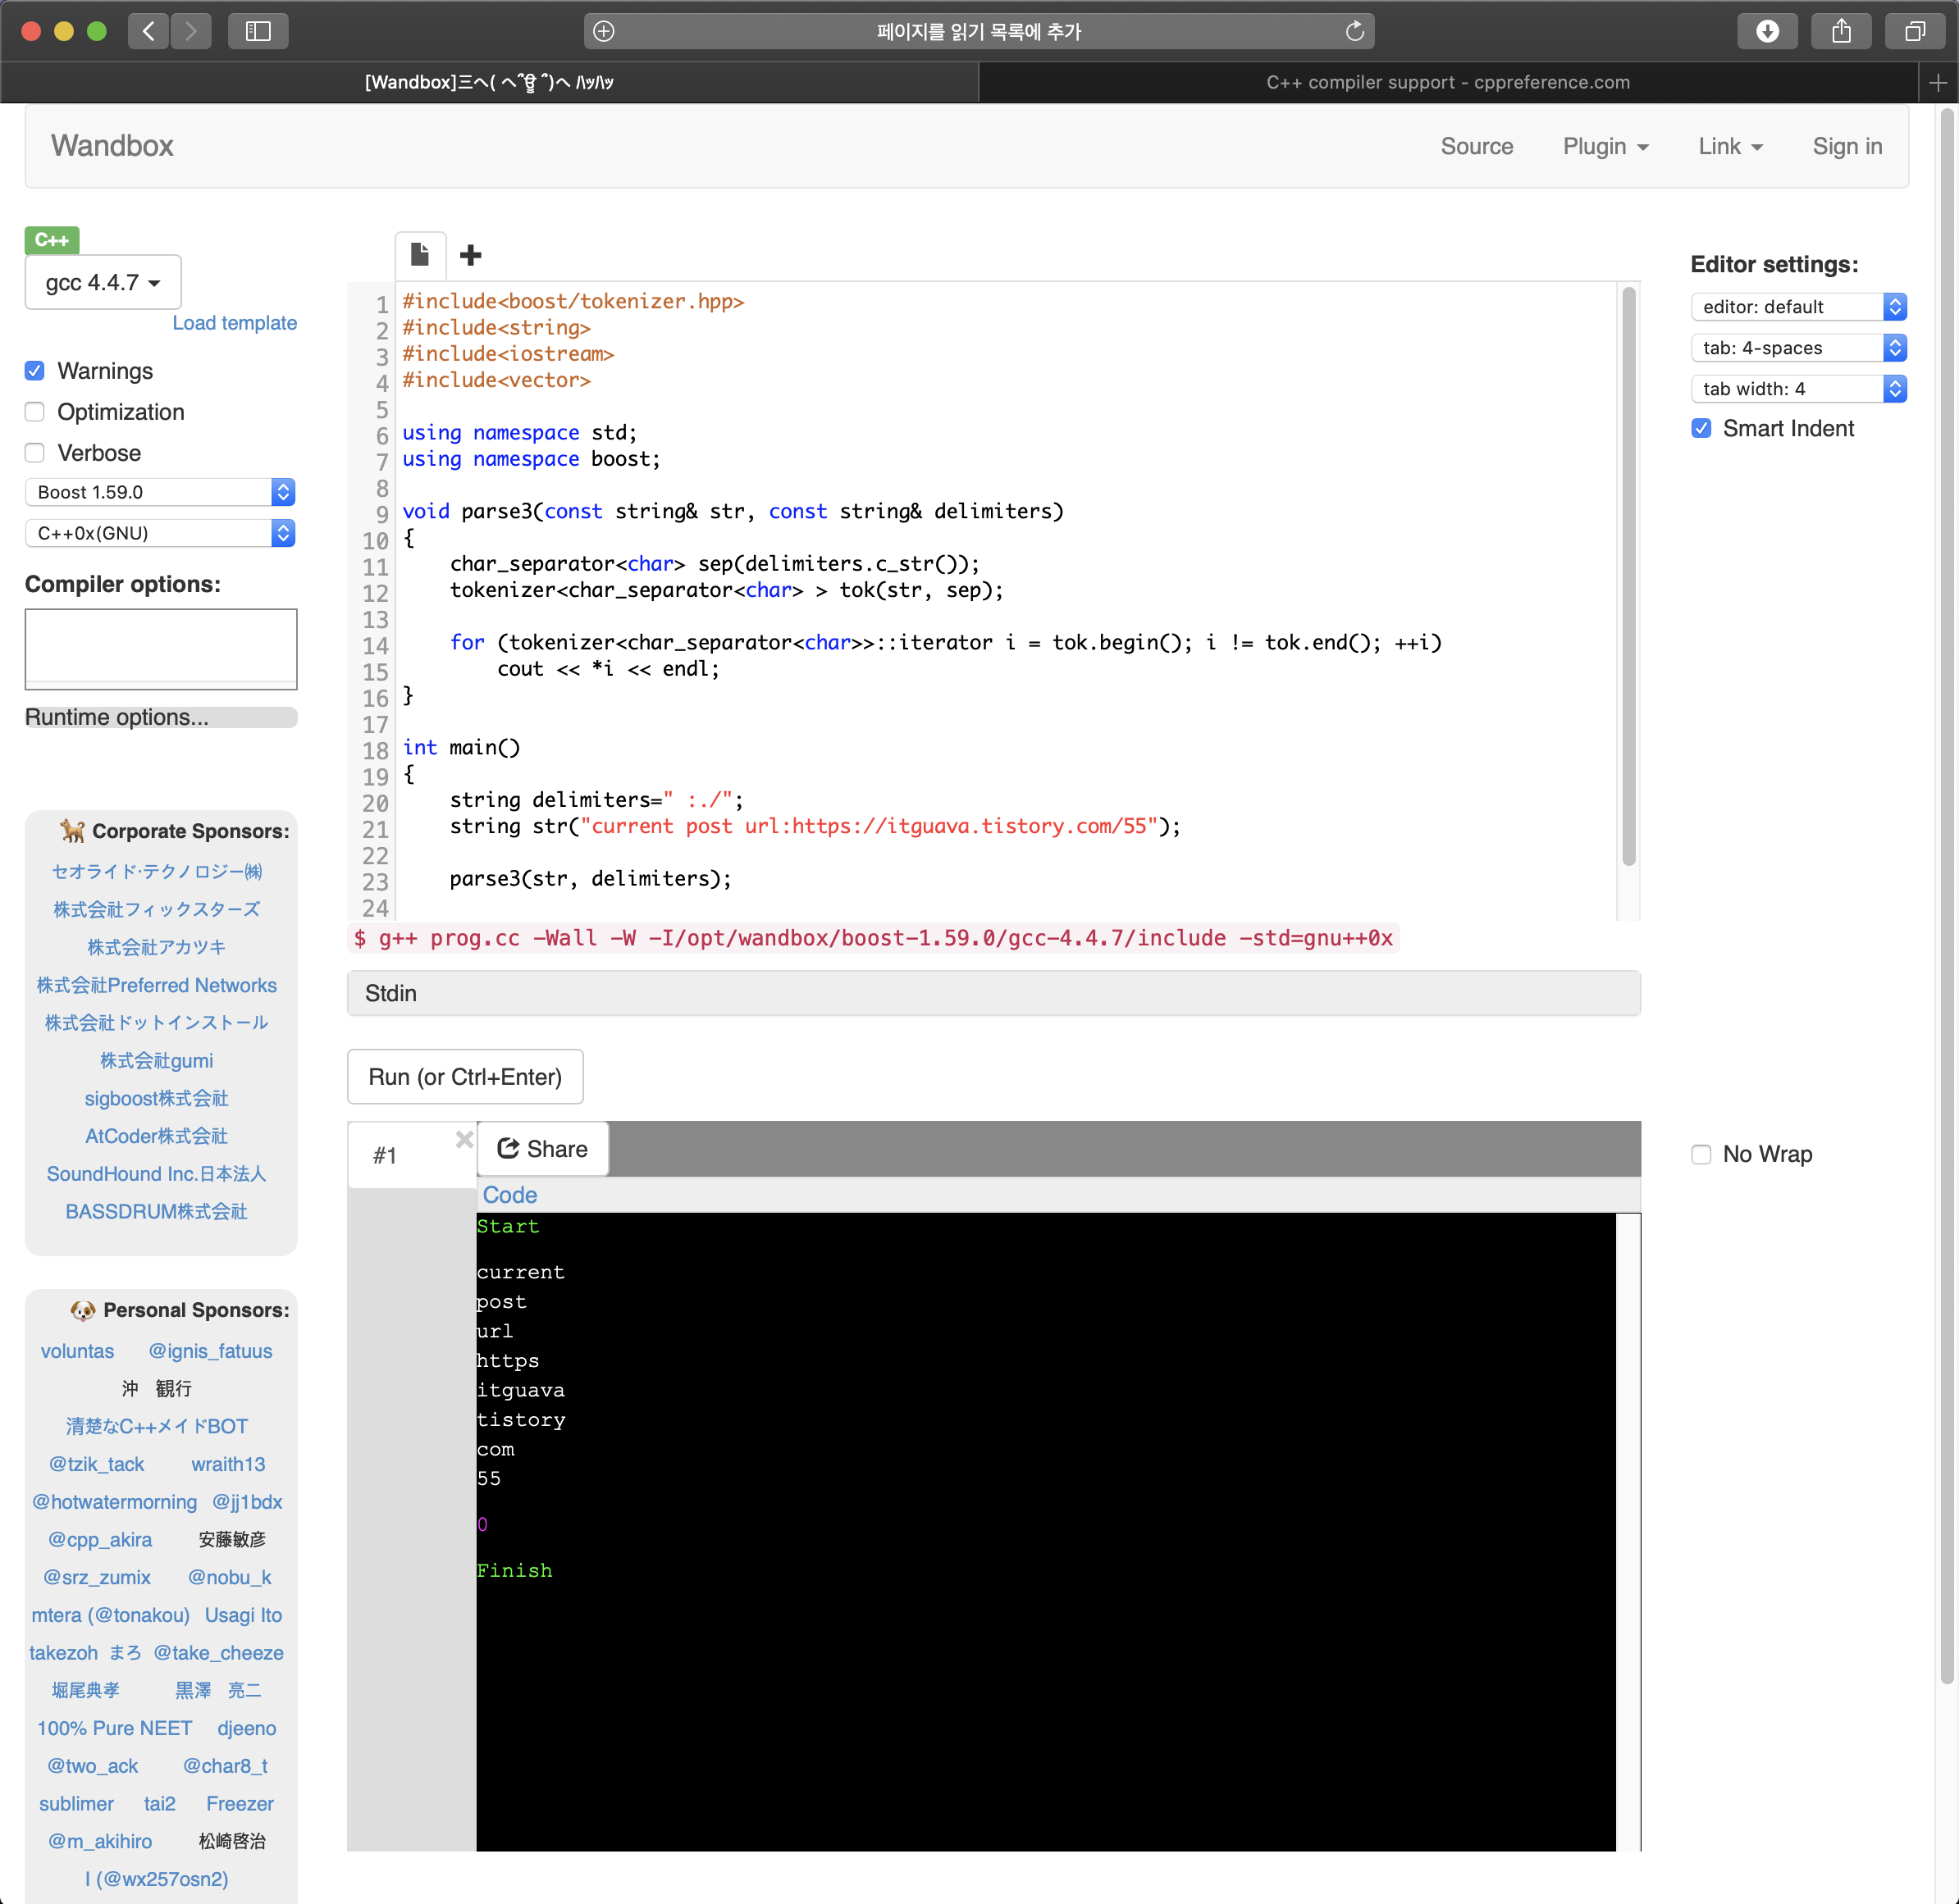Enable the No Wrap checkbox

coord(1701,1154)
